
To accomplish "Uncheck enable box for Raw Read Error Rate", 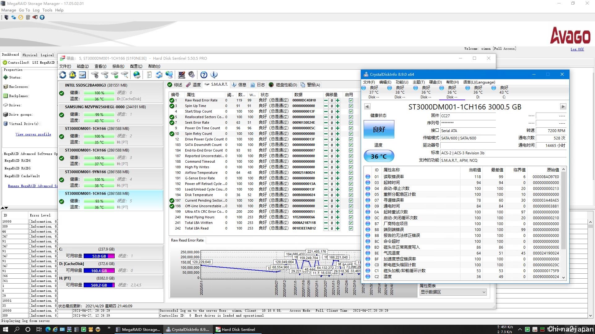I will click(x=351, y=101).
